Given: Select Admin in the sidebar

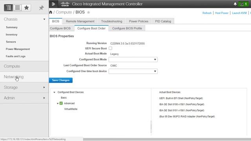Looking at the screenshot, I should click(x=24, y=98).
